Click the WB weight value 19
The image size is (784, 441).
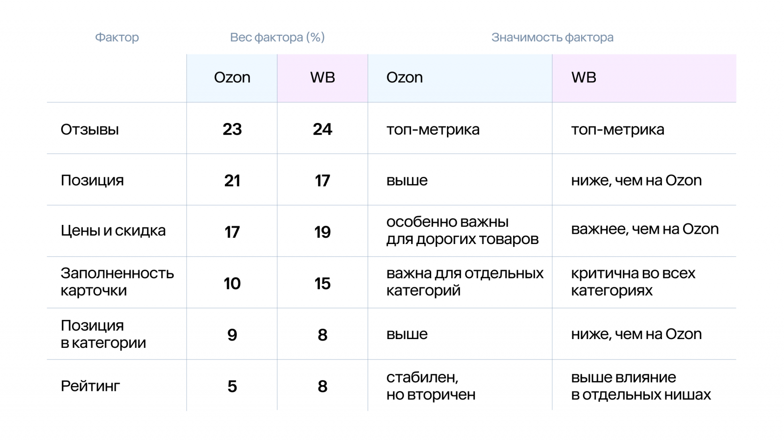pos(322,232)
